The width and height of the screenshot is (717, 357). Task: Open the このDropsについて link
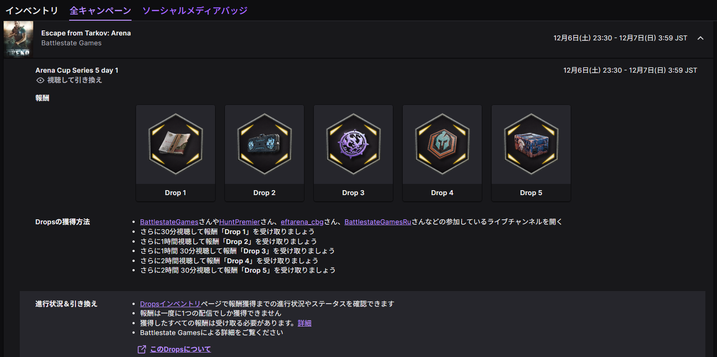point(180,349)
